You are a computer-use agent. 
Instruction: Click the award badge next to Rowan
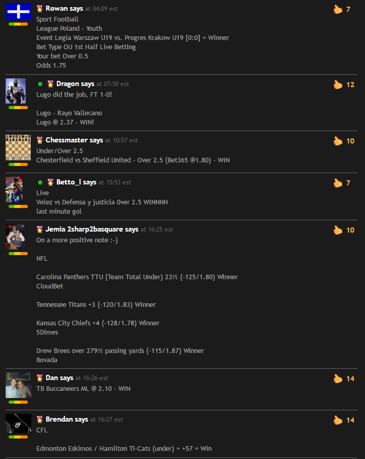click(x=39, y=9)
